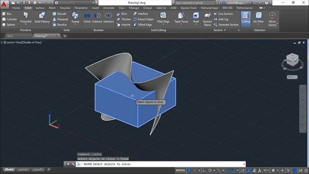
Task: Close the command line with X
Action: (68, 164)
